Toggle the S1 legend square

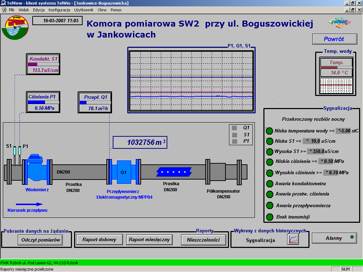(235, 135)
